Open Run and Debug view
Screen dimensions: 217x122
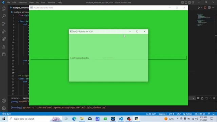pos(4,32)
